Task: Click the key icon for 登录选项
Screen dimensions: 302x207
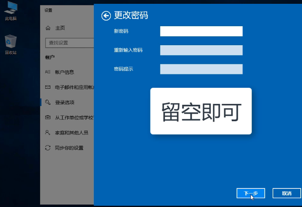Action: (x=48, y=102)
